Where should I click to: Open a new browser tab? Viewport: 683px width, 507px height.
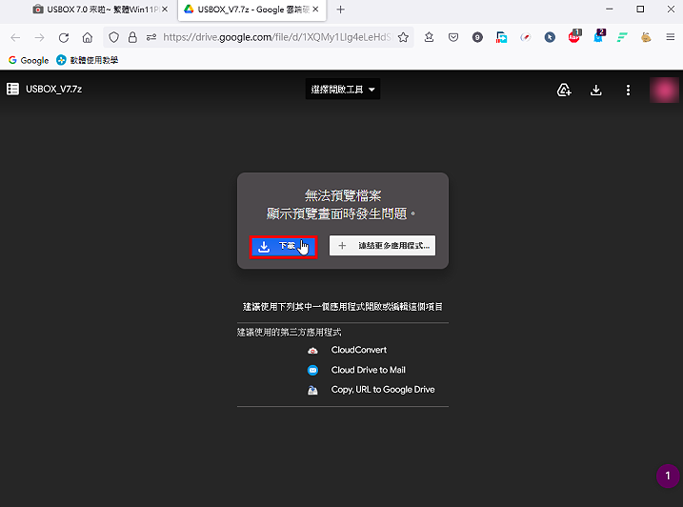point(341,10)
